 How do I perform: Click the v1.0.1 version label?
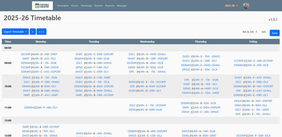(x=273, y=20)
